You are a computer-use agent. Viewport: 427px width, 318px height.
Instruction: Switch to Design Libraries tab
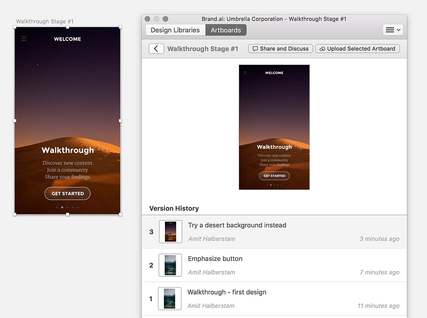point(175,30)
